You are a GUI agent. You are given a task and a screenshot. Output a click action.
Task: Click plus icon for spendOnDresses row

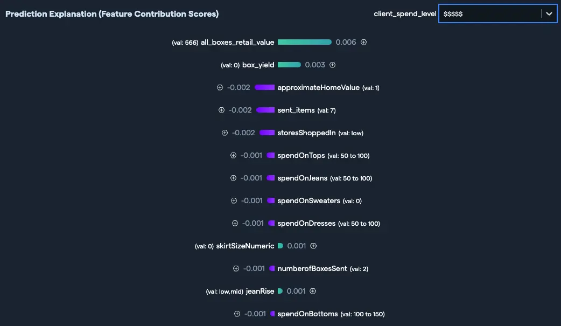click(235, 223)
